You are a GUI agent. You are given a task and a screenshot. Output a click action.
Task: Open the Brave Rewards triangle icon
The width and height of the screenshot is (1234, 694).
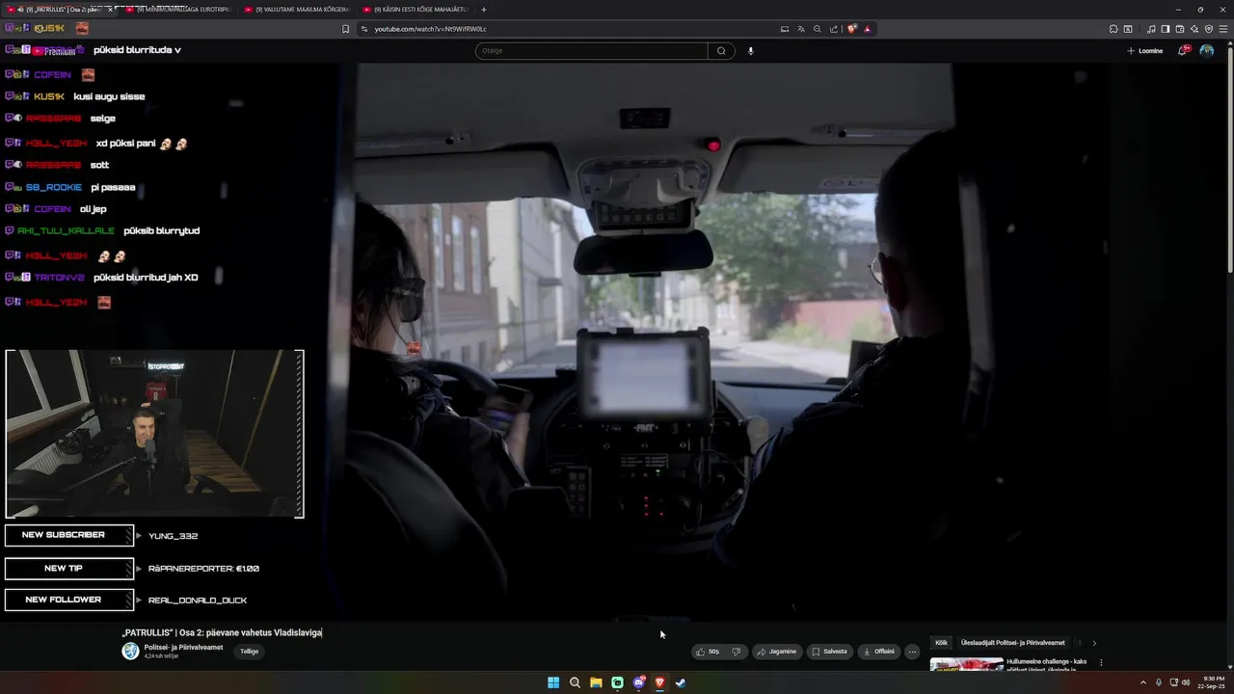pyautogui.click(x=868, y=29)
